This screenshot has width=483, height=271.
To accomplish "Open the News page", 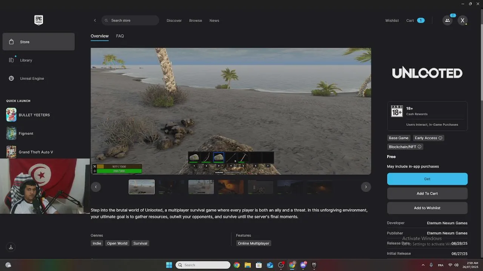I will click(214, 20).
